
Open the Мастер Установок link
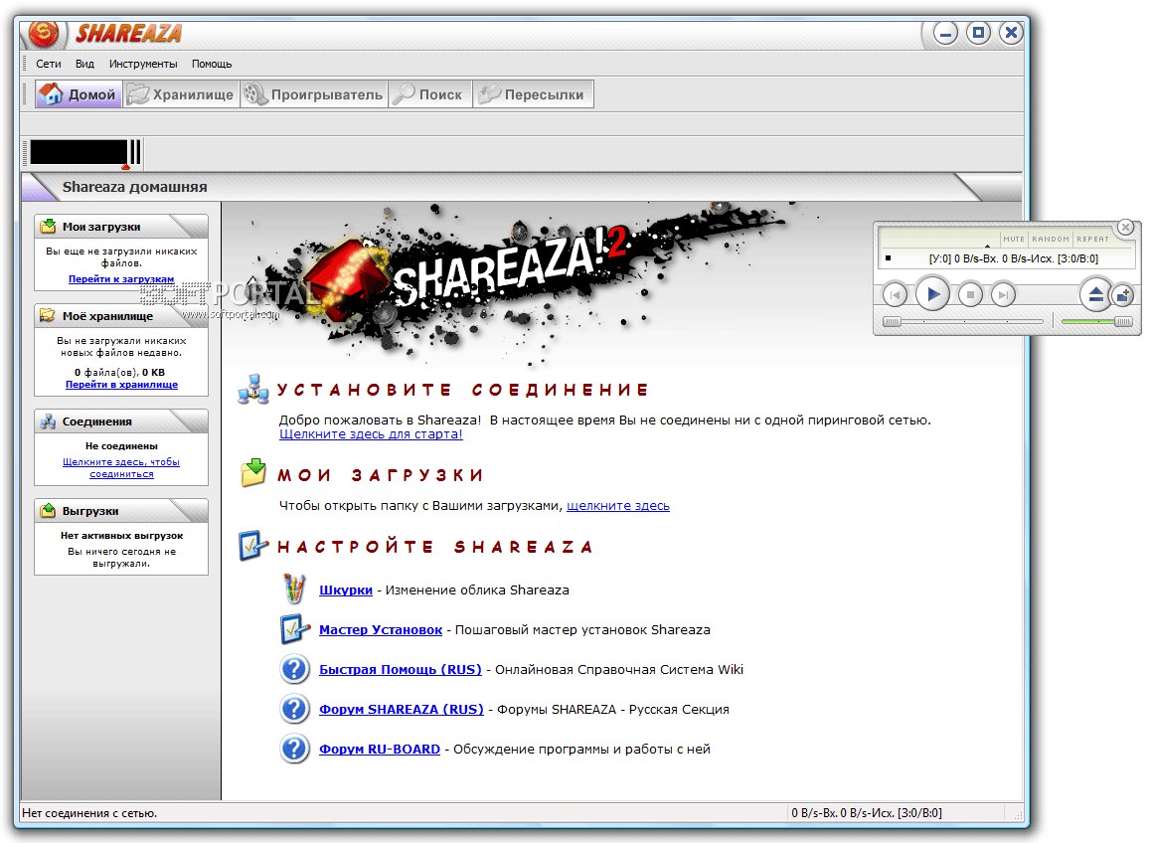coord(381,630)
